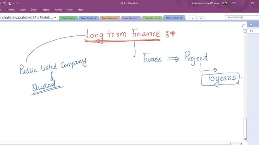Open the Home ribbon tab
Image resolution: width=259 pixels, height=145 pixels.
11,10
